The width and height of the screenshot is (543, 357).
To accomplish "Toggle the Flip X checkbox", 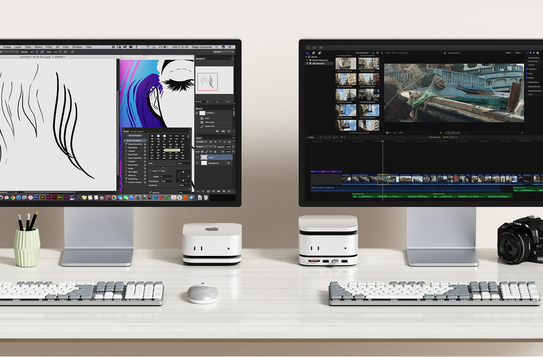I will 151,171.
